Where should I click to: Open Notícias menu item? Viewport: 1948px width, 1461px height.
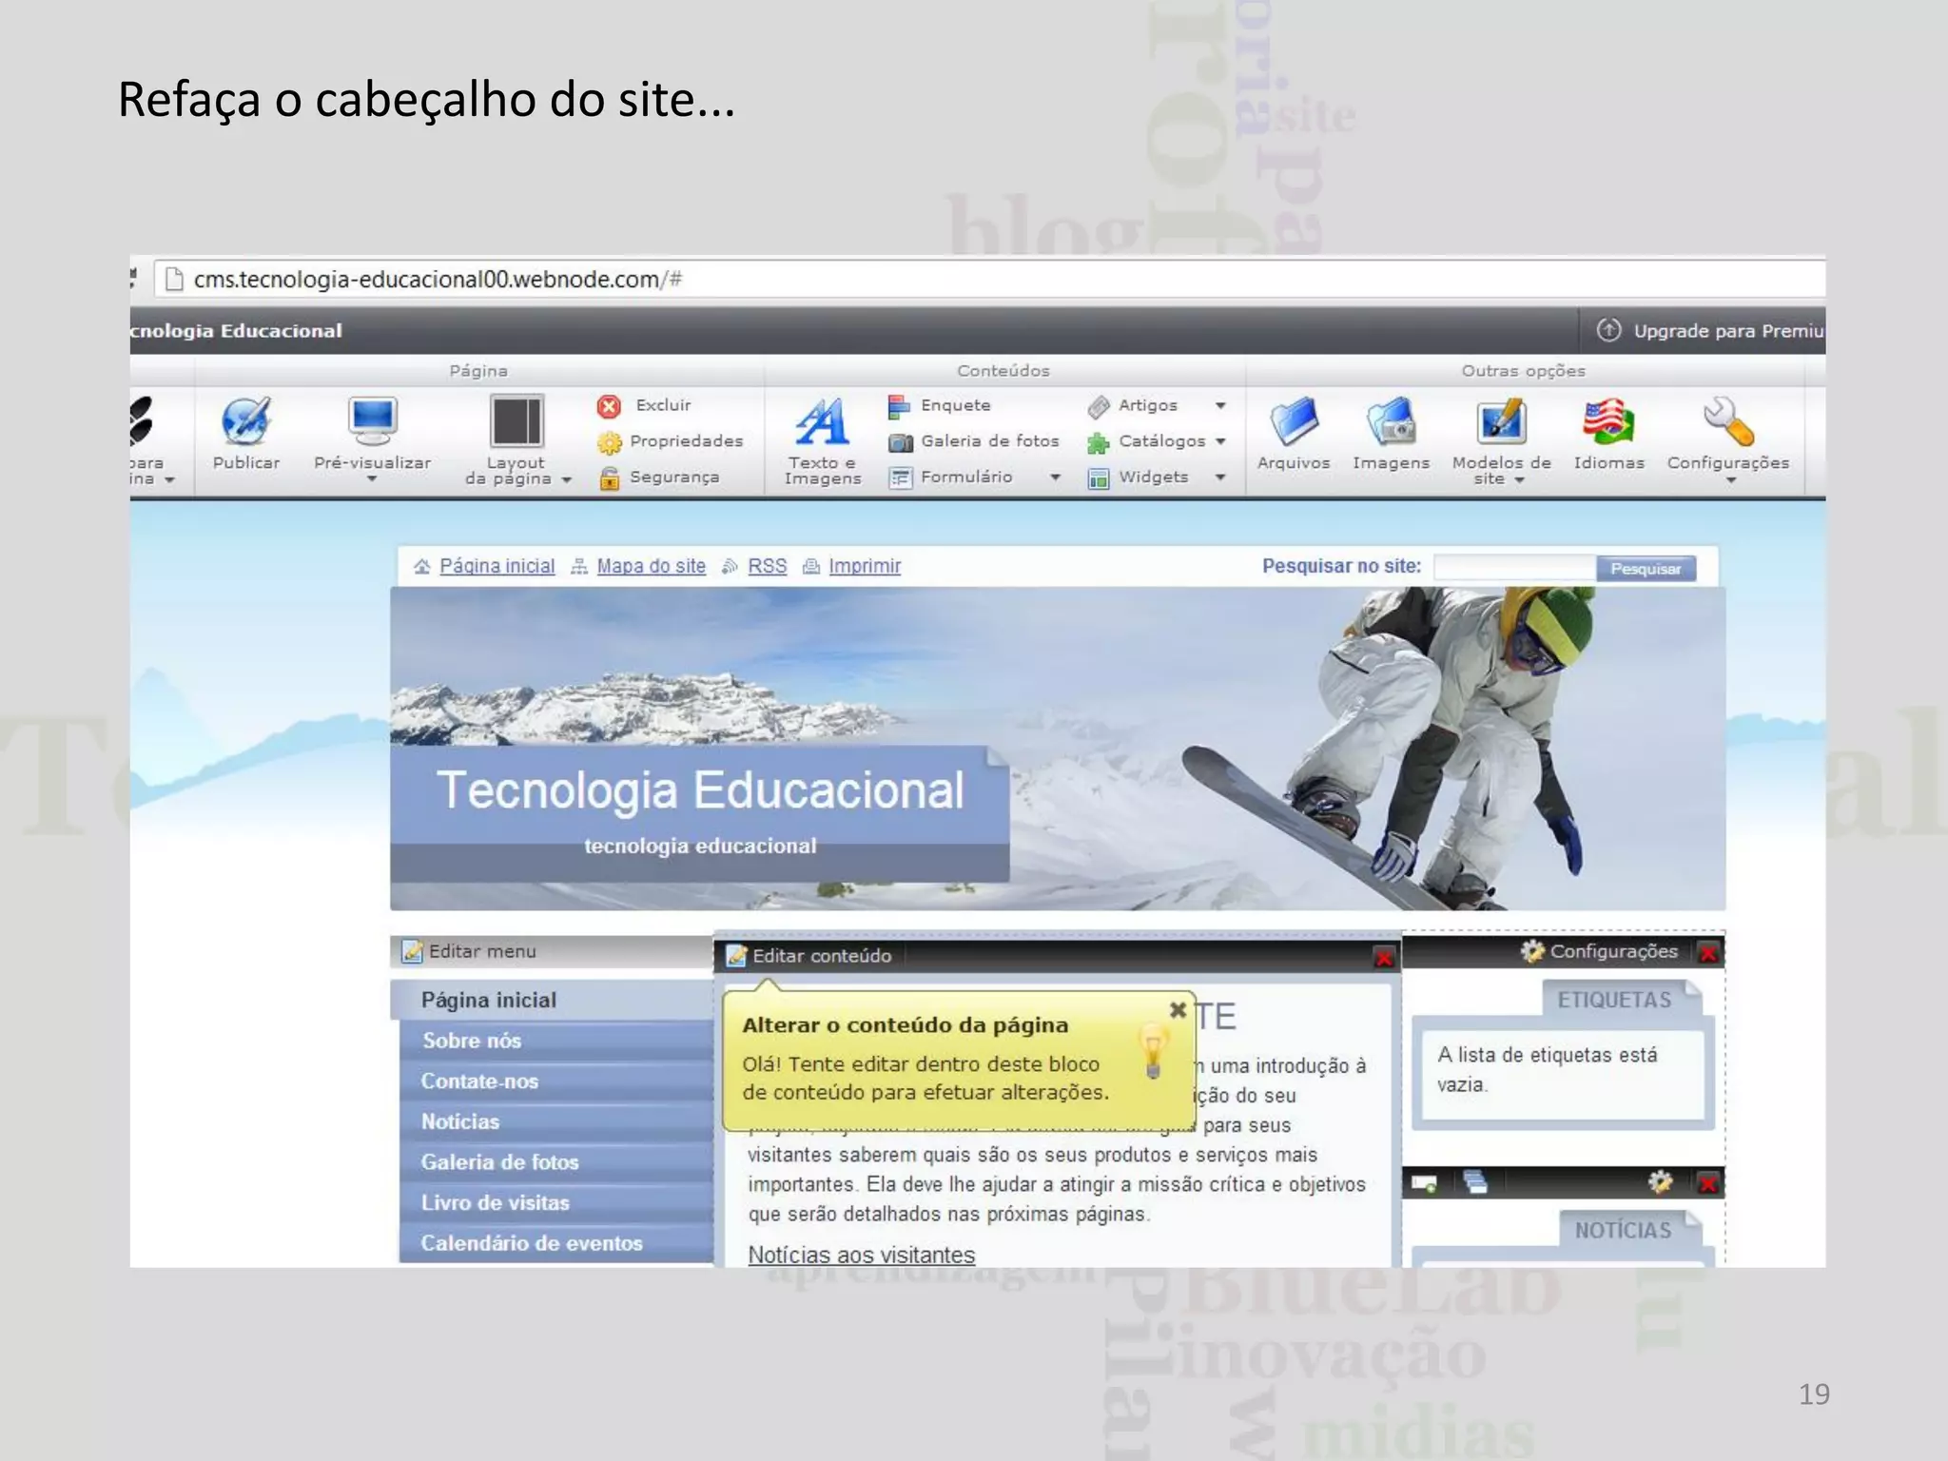point(556,1121)
